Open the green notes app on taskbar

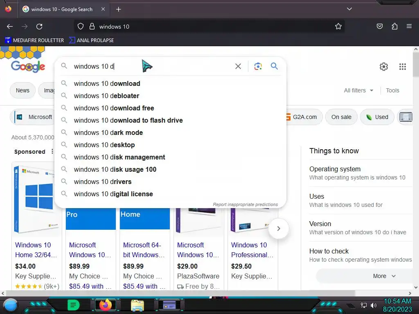(x=74, y=305)
